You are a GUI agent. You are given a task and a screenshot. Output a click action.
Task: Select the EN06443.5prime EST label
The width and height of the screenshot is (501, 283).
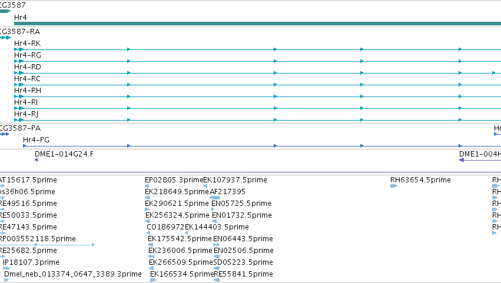click(x=243, y=239)
